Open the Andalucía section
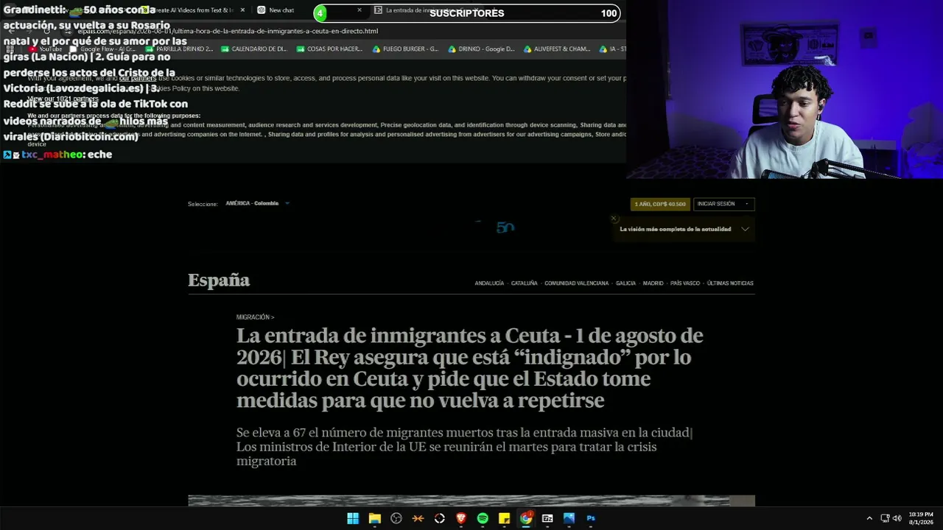The height and width of the screenshot is (530, 943). pyautogui.click(x=489, y=283)
